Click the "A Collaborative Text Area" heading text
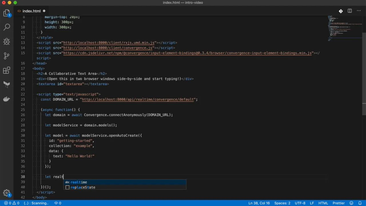 click(70, 74)
